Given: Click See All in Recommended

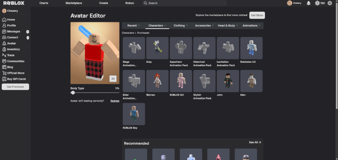Looking at the screenshot, I should [x=255, y=142].
